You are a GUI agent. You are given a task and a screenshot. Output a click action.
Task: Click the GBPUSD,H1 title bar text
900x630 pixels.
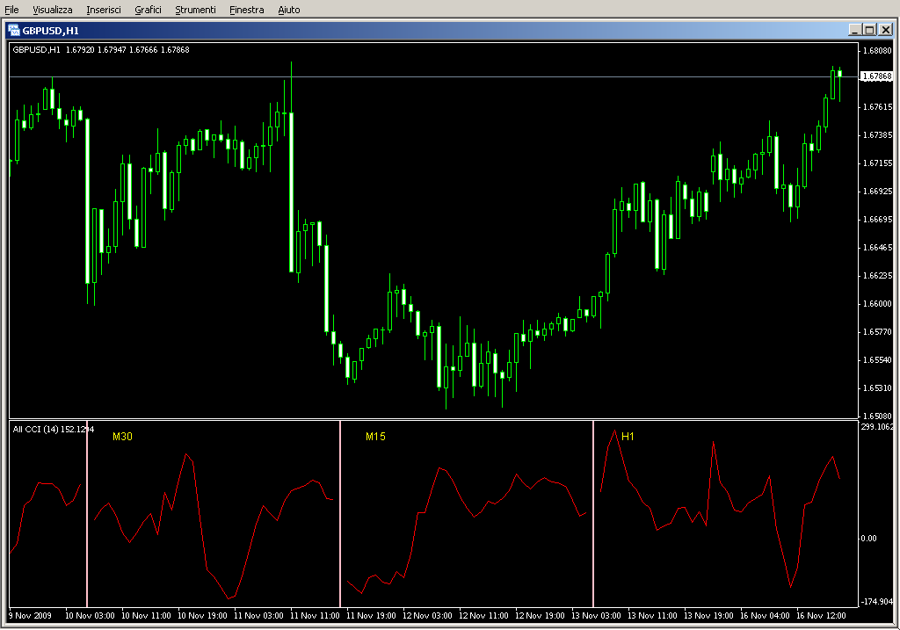pyautogui.click(x=50, y=31)
